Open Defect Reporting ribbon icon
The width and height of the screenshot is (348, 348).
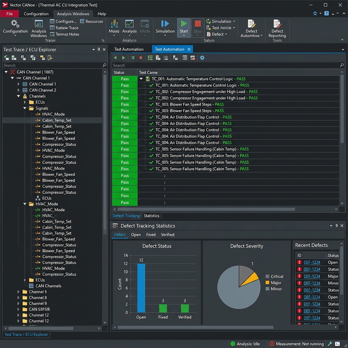click(x=277, y=23)
